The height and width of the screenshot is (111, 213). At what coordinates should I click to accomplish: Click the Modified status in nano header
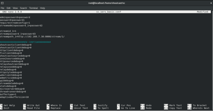click(202, 12)
